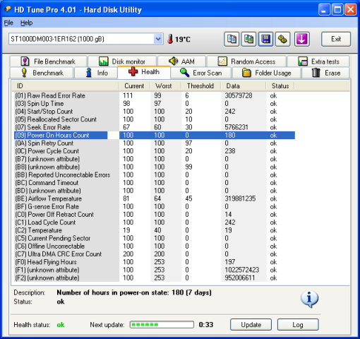Select the Offline Uncorrectable row
This screenshot has width=360, height=339.
pos(155,246)
